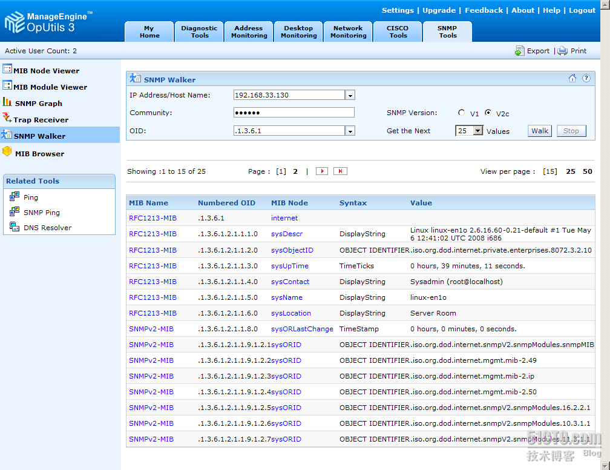Click the home icon in SNMP Walker panel

click(x=572, y=78)
